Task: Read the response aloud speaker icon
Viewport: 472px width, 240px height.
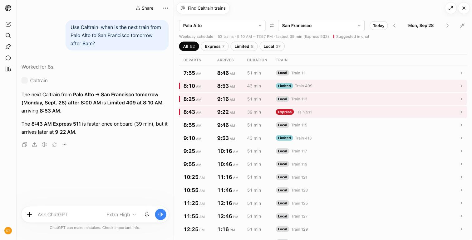Action: click(45, 145)
